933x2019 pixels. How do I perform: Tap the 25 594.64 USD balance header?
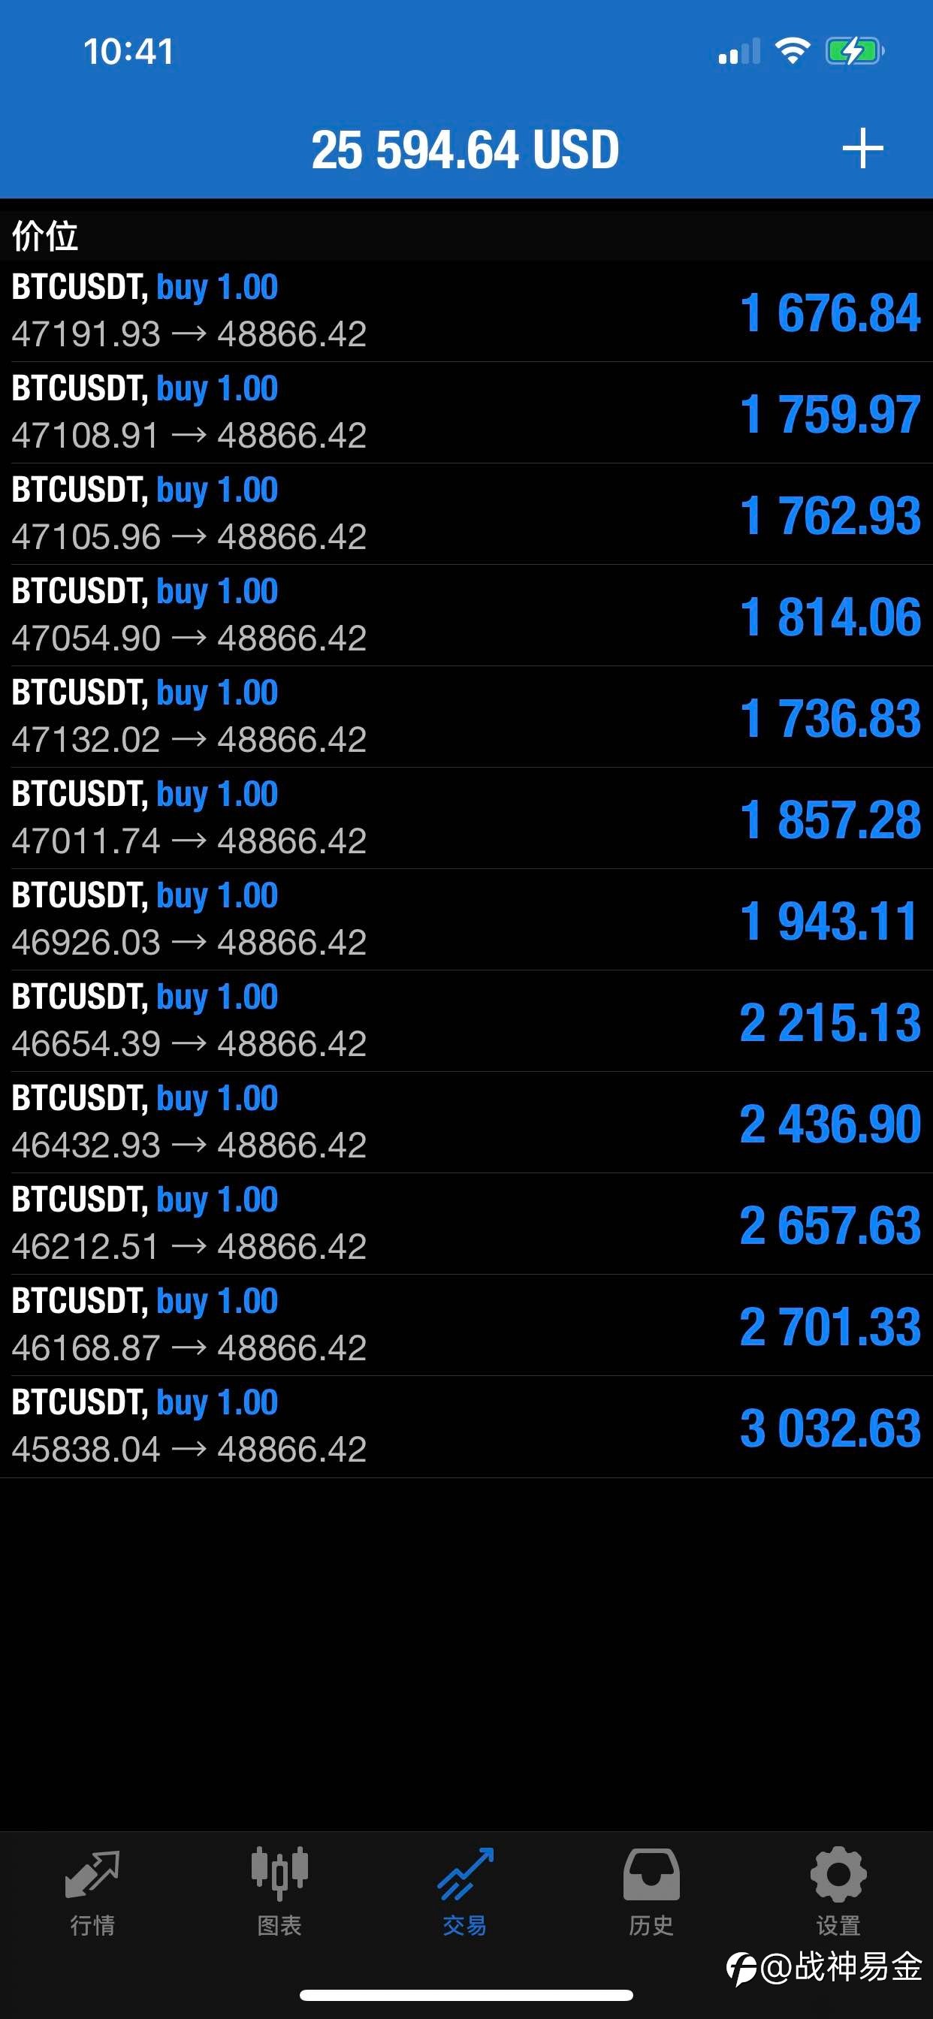pos(465,149)
